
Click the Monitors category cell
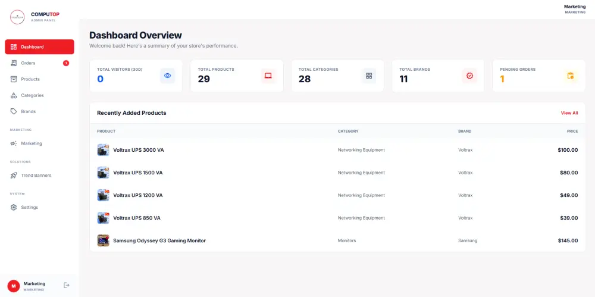tap(347, 240)
